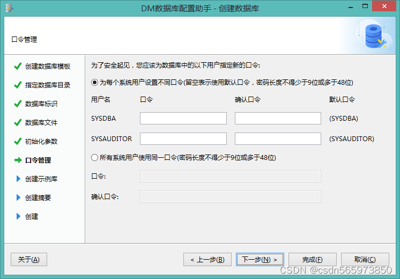400x279 pixels.
Task: Go to 初始化参数 step
Action: coord(41,142)
